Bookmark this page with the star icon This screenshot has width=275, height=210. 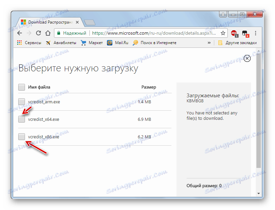pos(223,33)
